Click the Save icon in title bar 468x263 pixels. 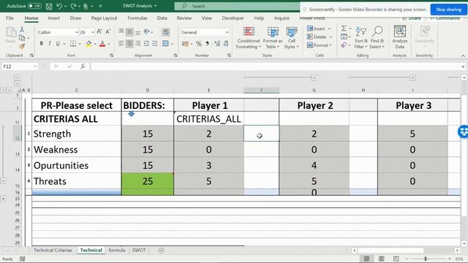coord(49,6)
